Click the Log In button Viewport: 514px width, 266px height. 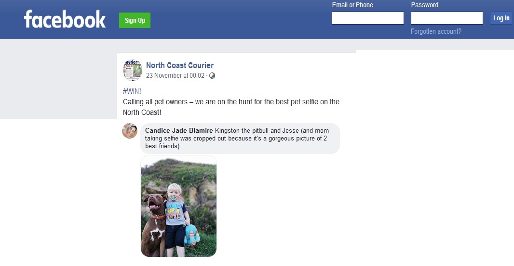pos(501,18)
